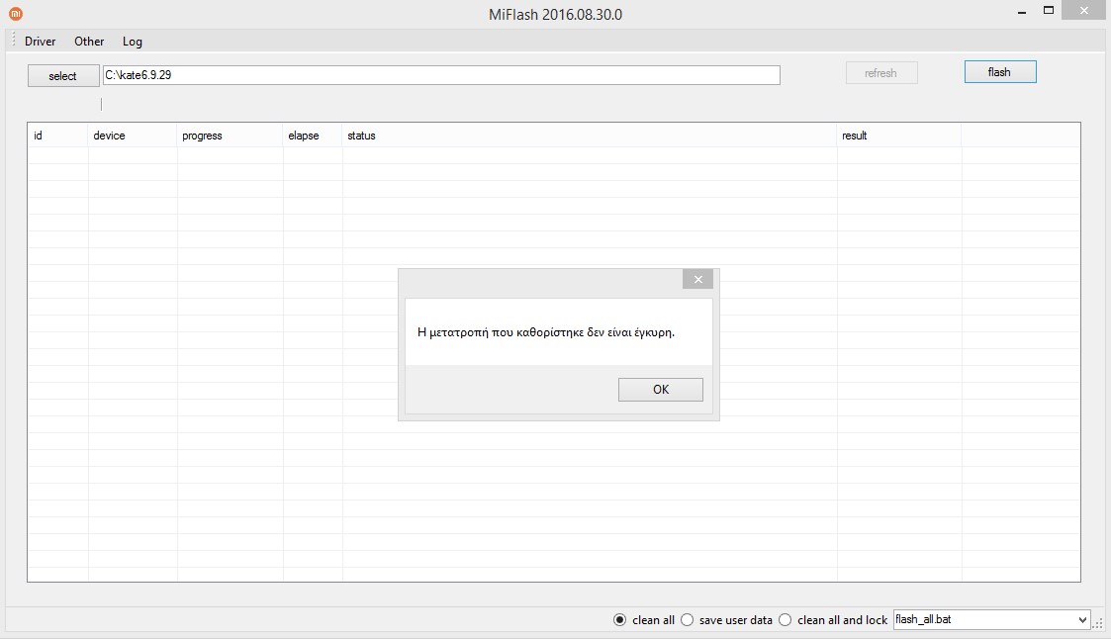Image resolution: width=1111 pixels, height=639 pixels.
Task: Click the resize grip at bottom-right corner
Action: [x=1099, y=623]
